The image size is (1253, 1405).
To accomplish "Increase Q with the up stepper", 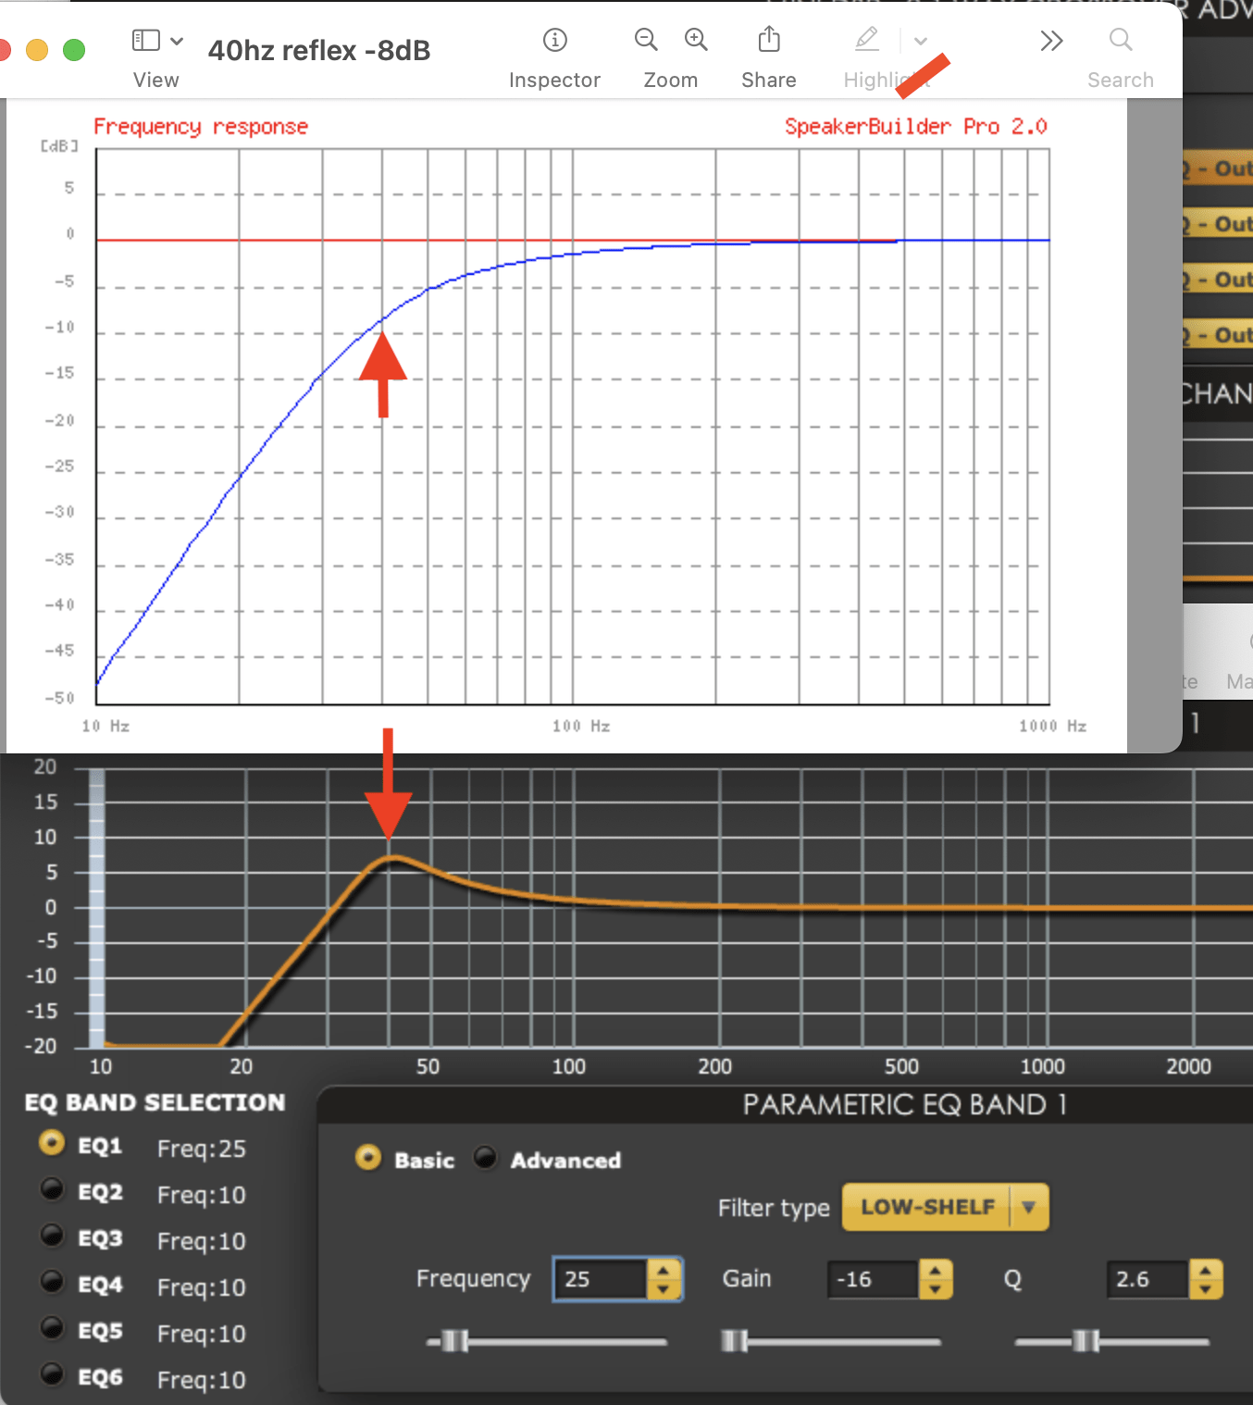I will [1206, 1270].
